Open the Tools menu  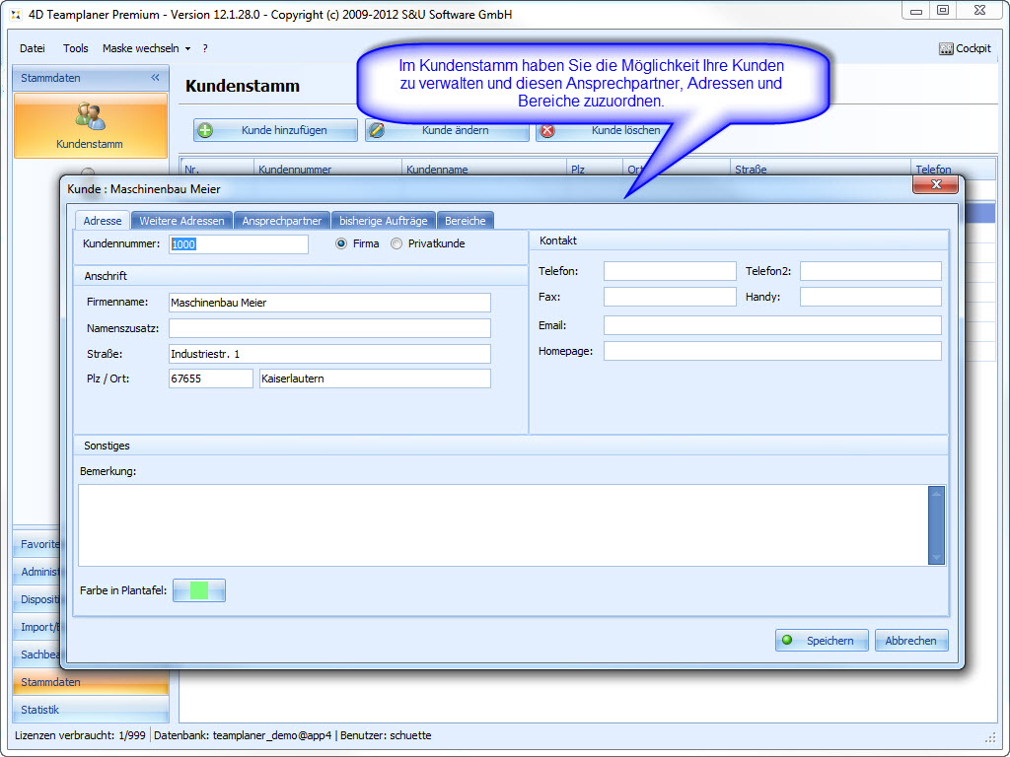click(76, 48)
